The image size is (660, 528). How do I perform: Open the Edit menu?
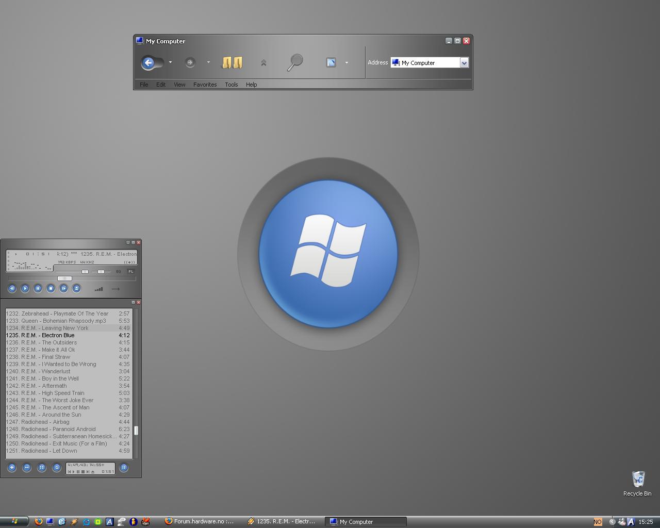(x=161, y=85)
